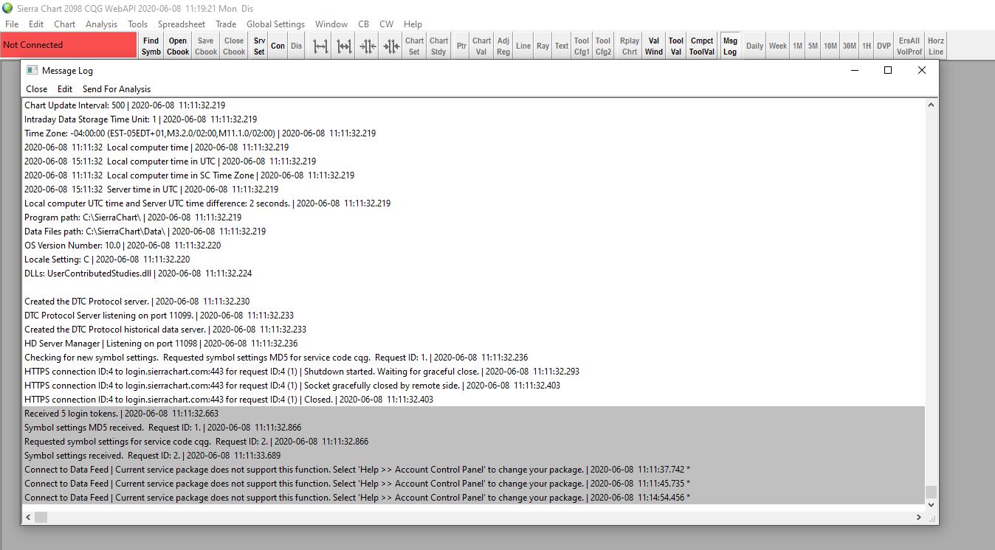Click the ErsAll VolProf button
995x550 pixels.
pyautogui.click(x=909, y=46)
